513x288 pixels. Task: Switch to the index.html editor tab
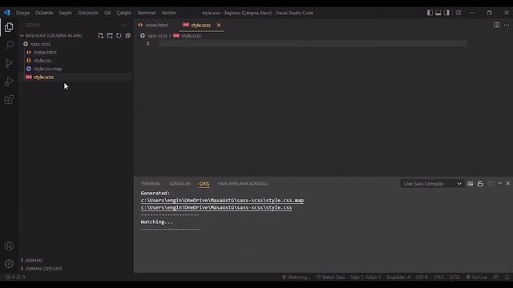154,25
